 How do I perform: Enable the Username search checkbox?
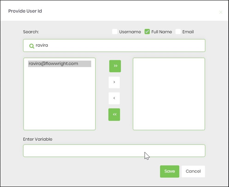point(114,32)
